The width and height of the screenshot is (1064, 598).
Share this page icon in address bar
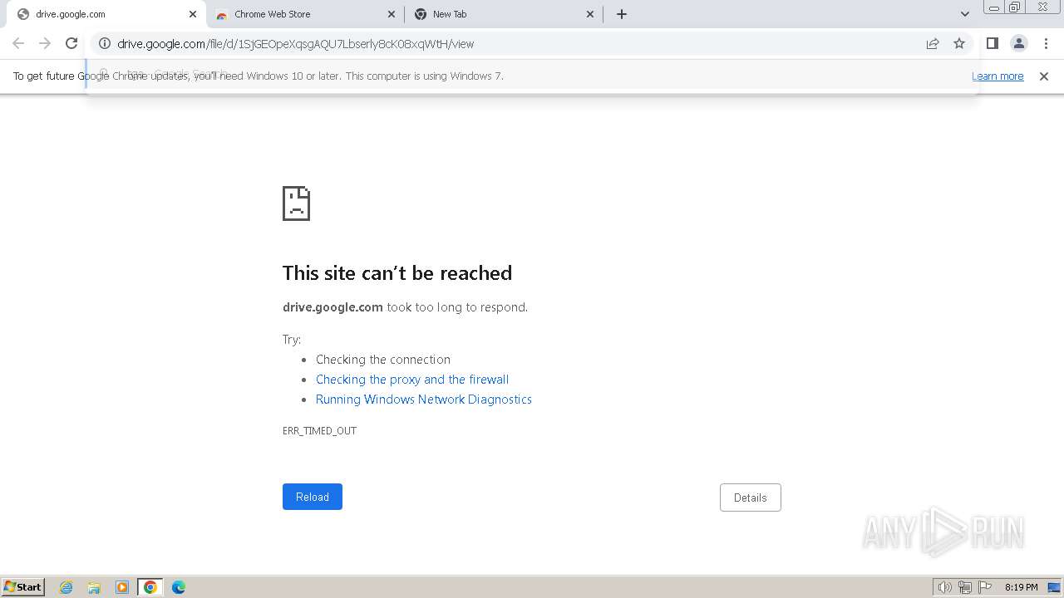(933, 43)
